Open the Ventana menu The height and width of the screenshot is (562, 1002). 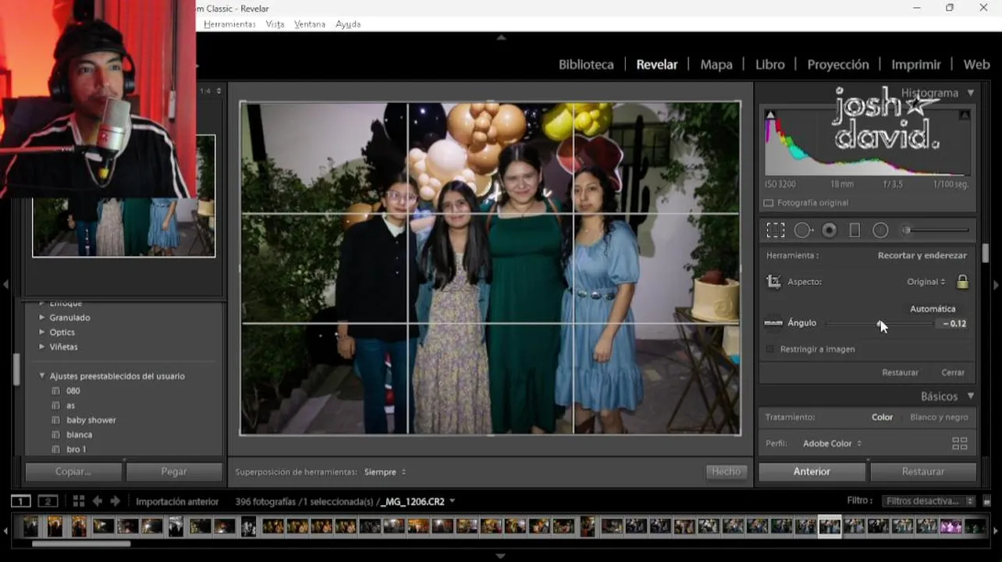coord(310,24)
